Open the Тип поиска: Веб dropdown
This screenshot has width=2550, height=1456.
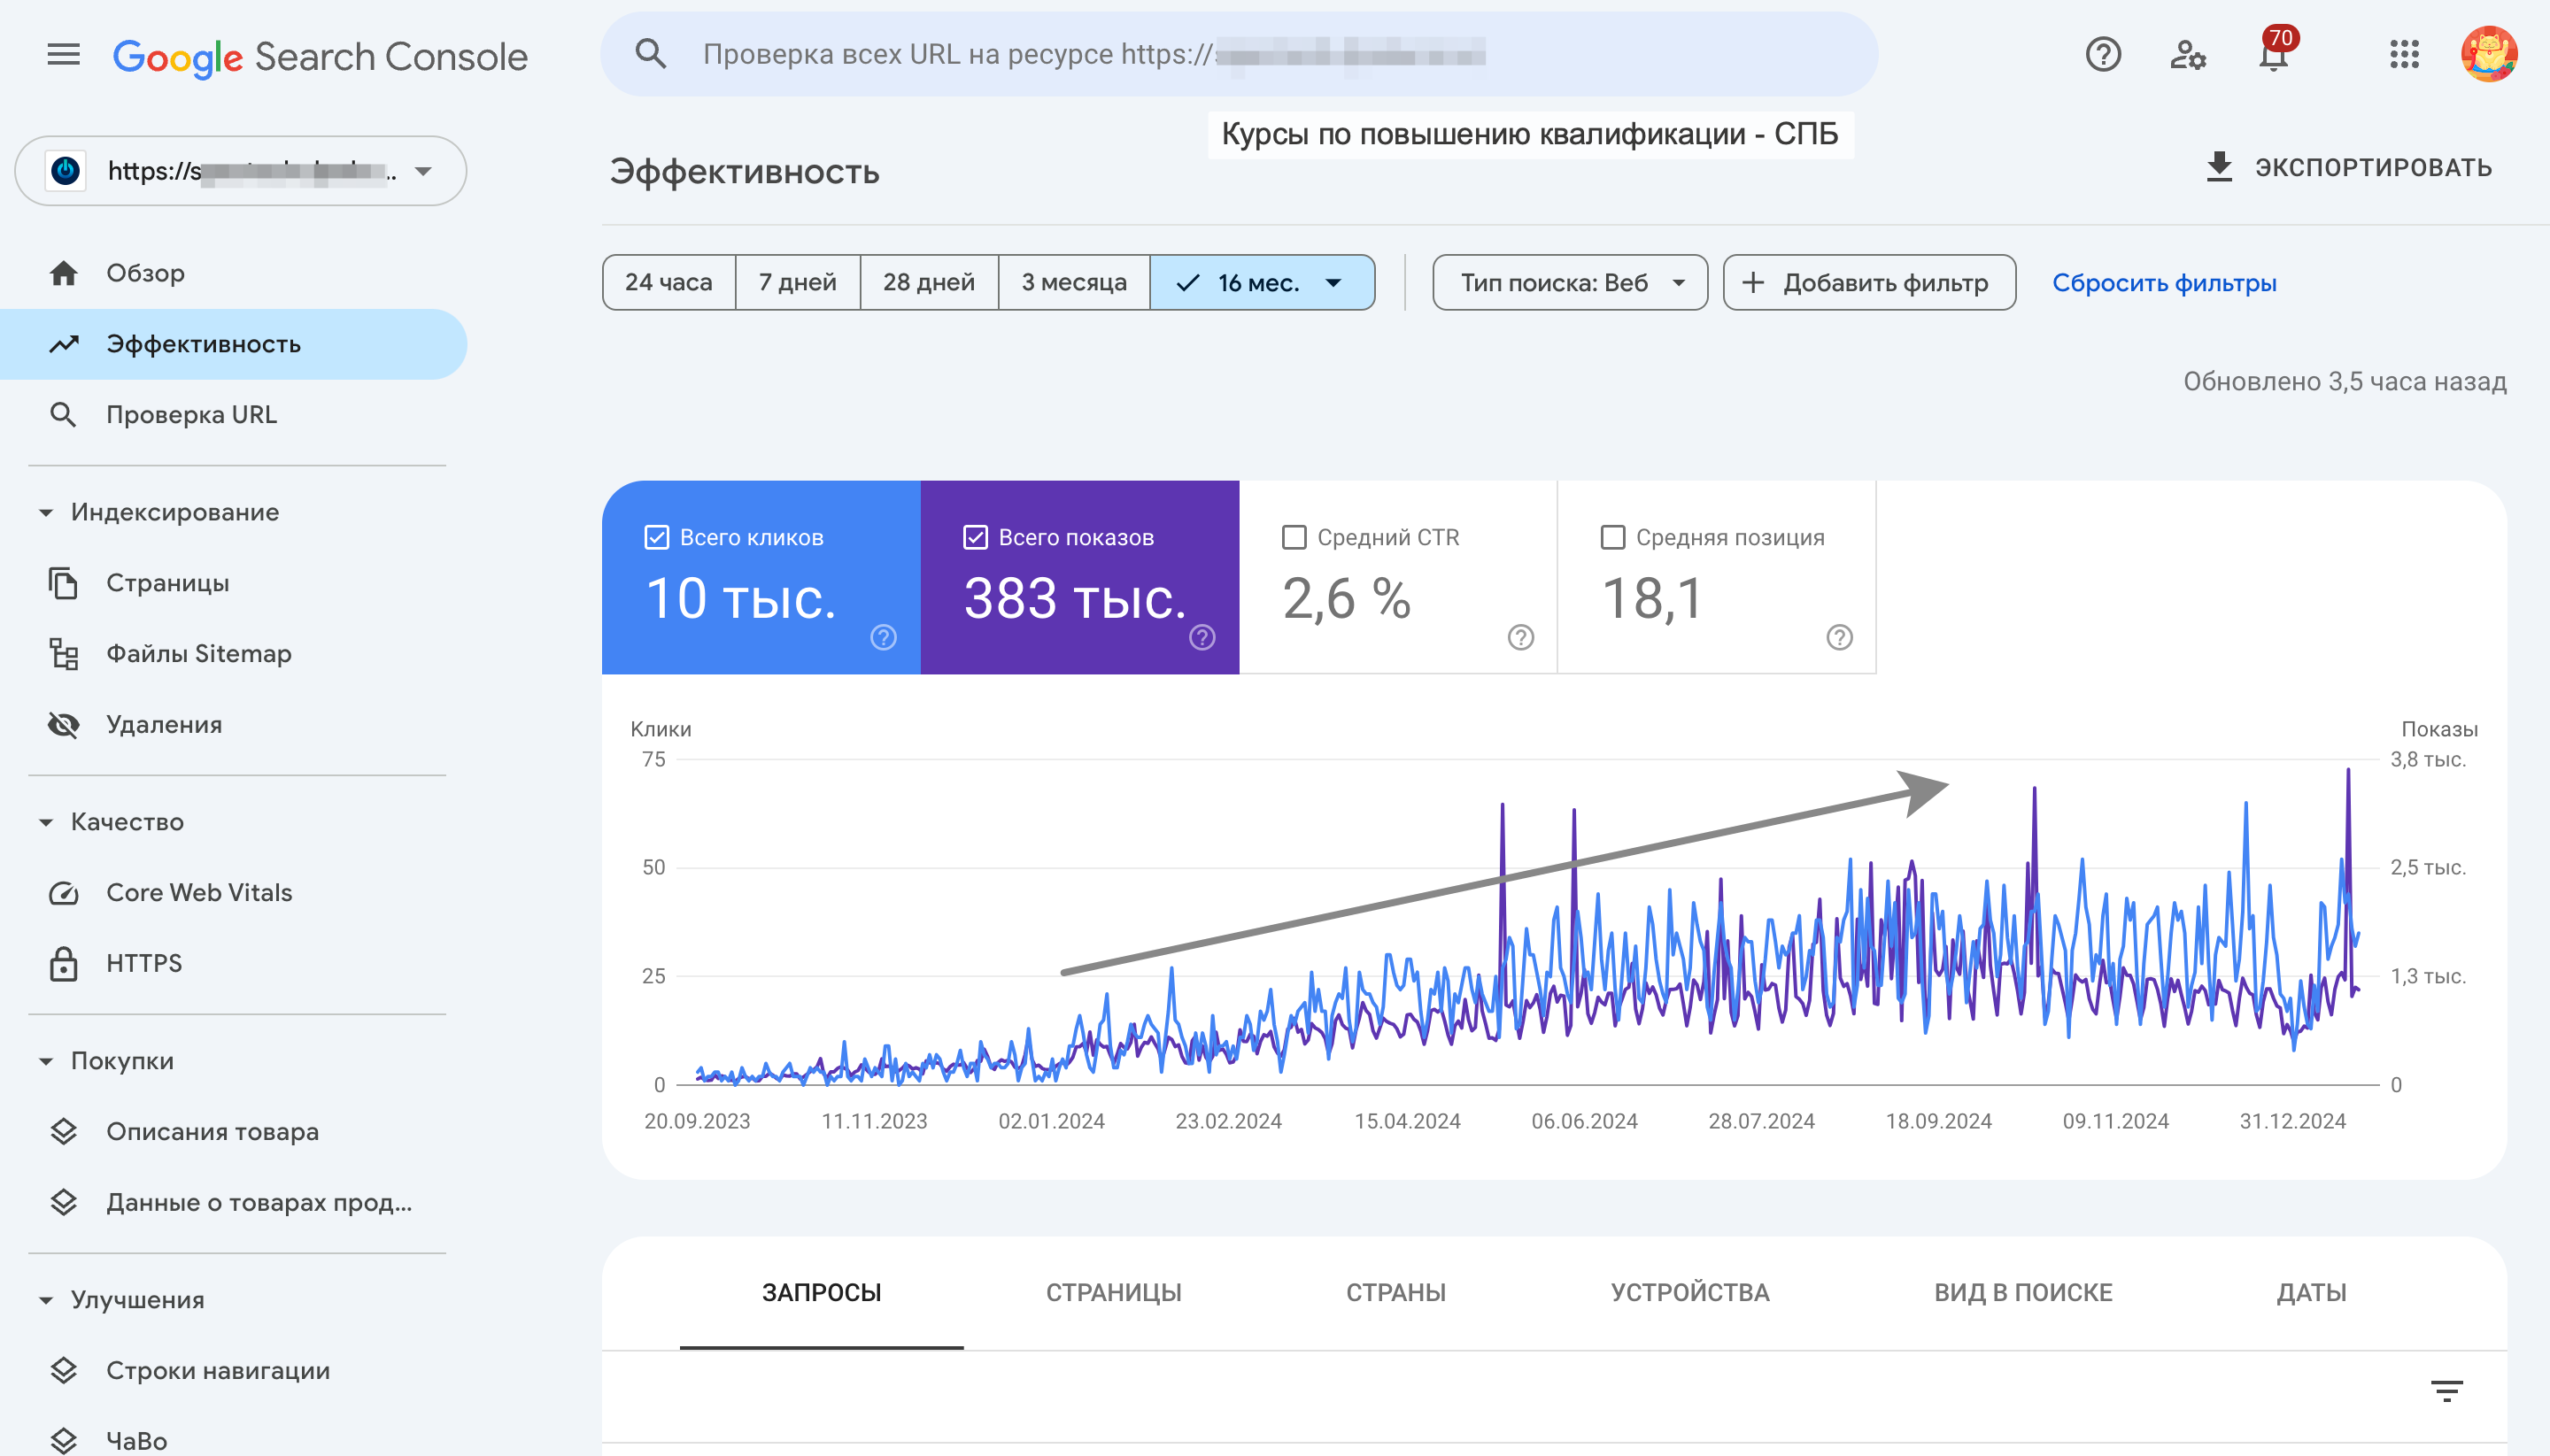click(x=1570, y=283)
